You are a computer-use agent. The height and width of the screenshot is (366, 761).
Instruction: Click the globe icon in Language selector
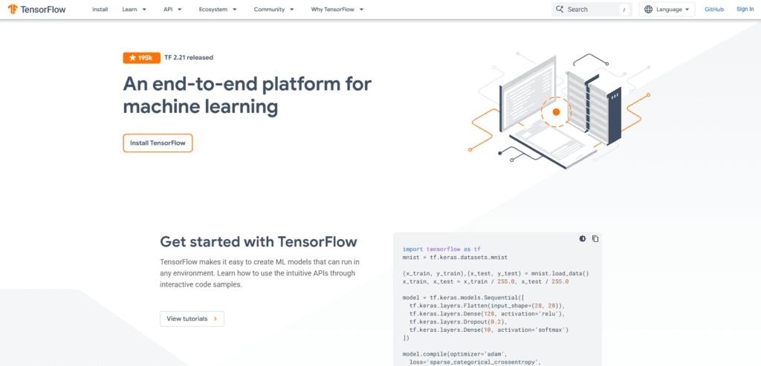[x=648, y=9]
